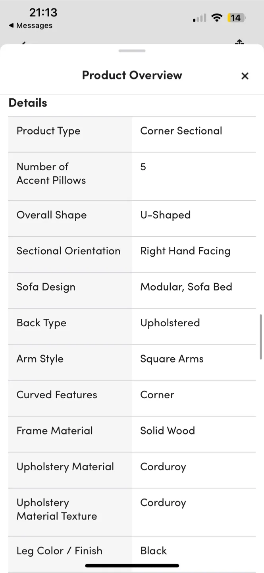
Task: Open the share sheet icon
Action: click(240, 43)
